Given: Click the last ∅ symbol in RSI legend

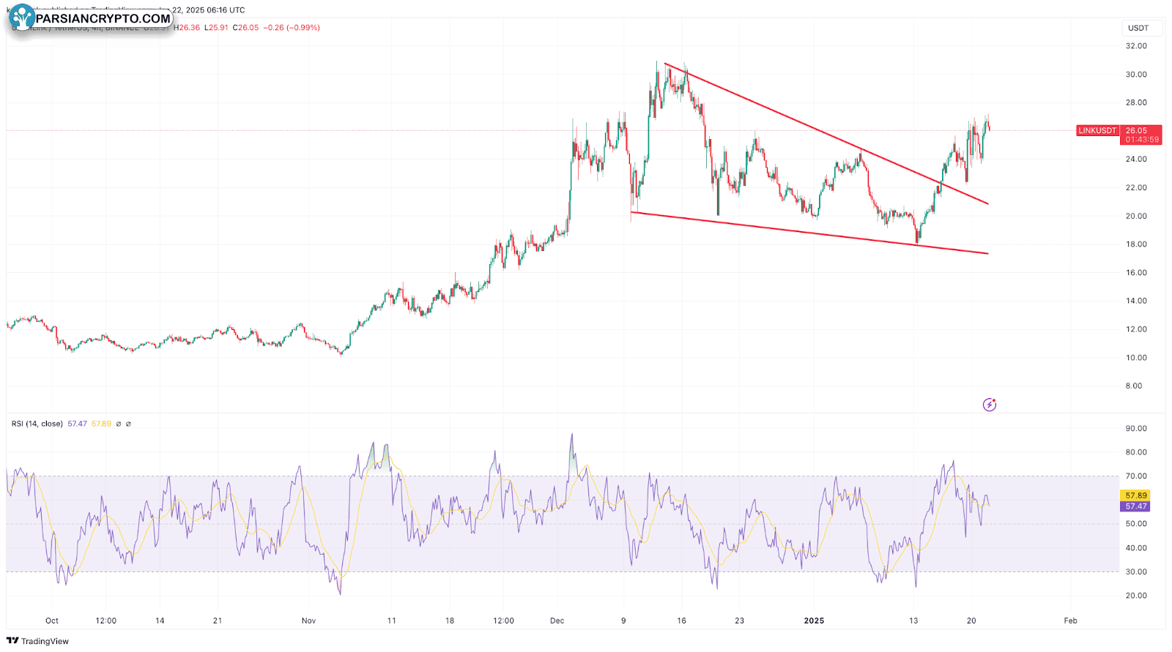Looking at the screenshot, I should click(128, 424).
